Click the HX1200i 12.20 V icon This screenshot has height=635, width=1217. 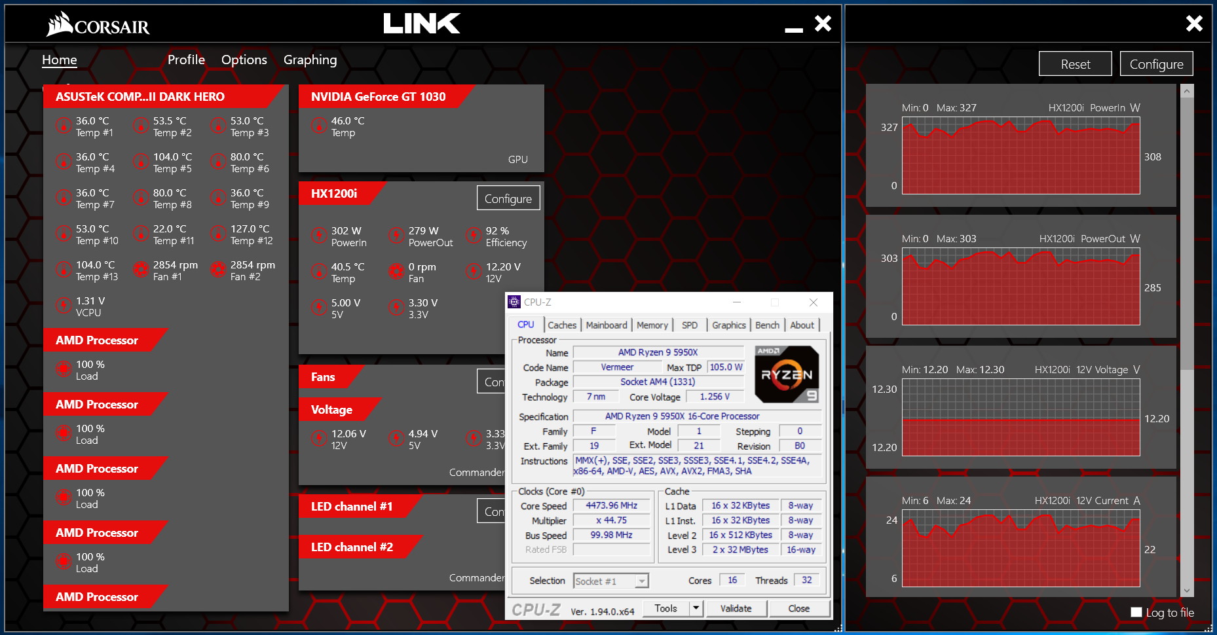click(x=474, y=272)
